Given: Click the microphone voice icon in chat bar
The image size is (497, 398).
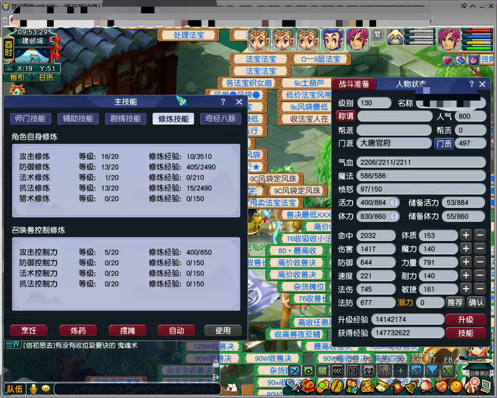Looking at the screenshot, I should (x=34, y=389).
